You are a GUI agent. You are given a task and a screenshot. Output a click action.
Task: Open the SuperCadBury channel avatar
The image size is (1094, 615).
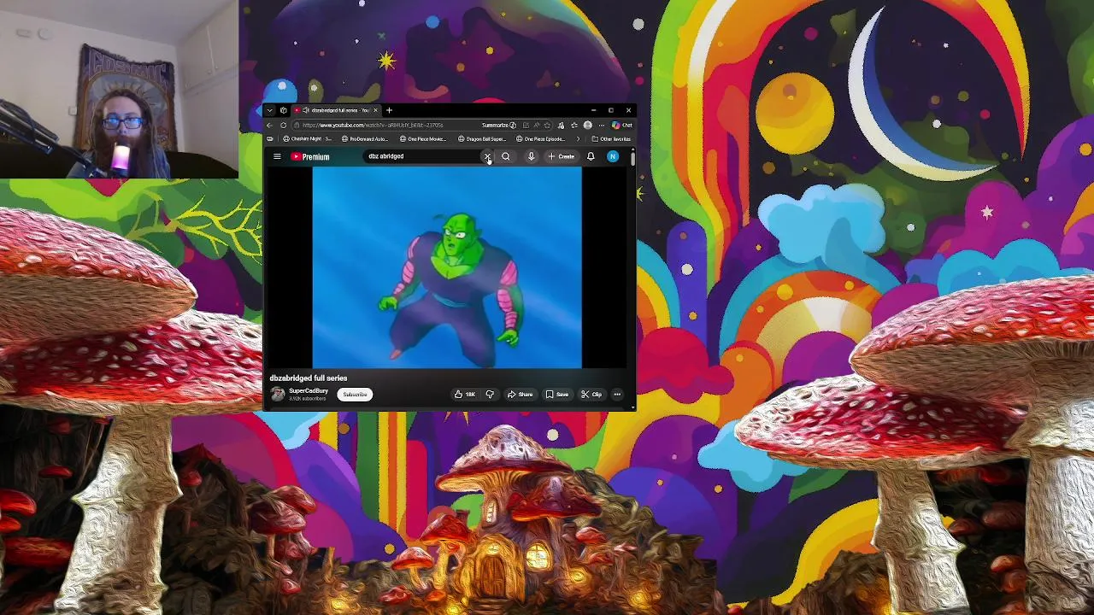(x=278, y=394)
